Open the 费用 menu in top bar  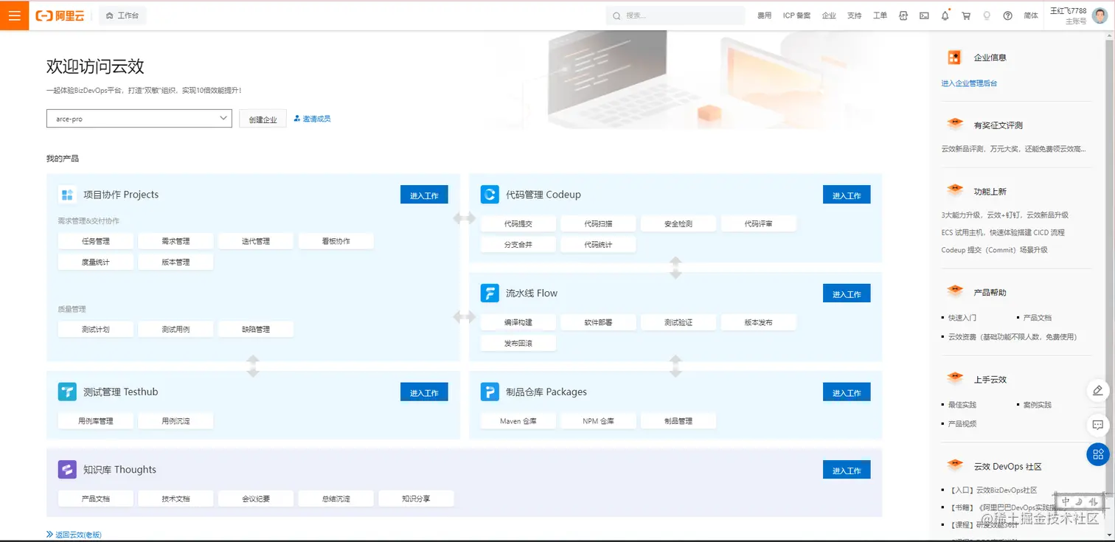[x=764, y=15]
